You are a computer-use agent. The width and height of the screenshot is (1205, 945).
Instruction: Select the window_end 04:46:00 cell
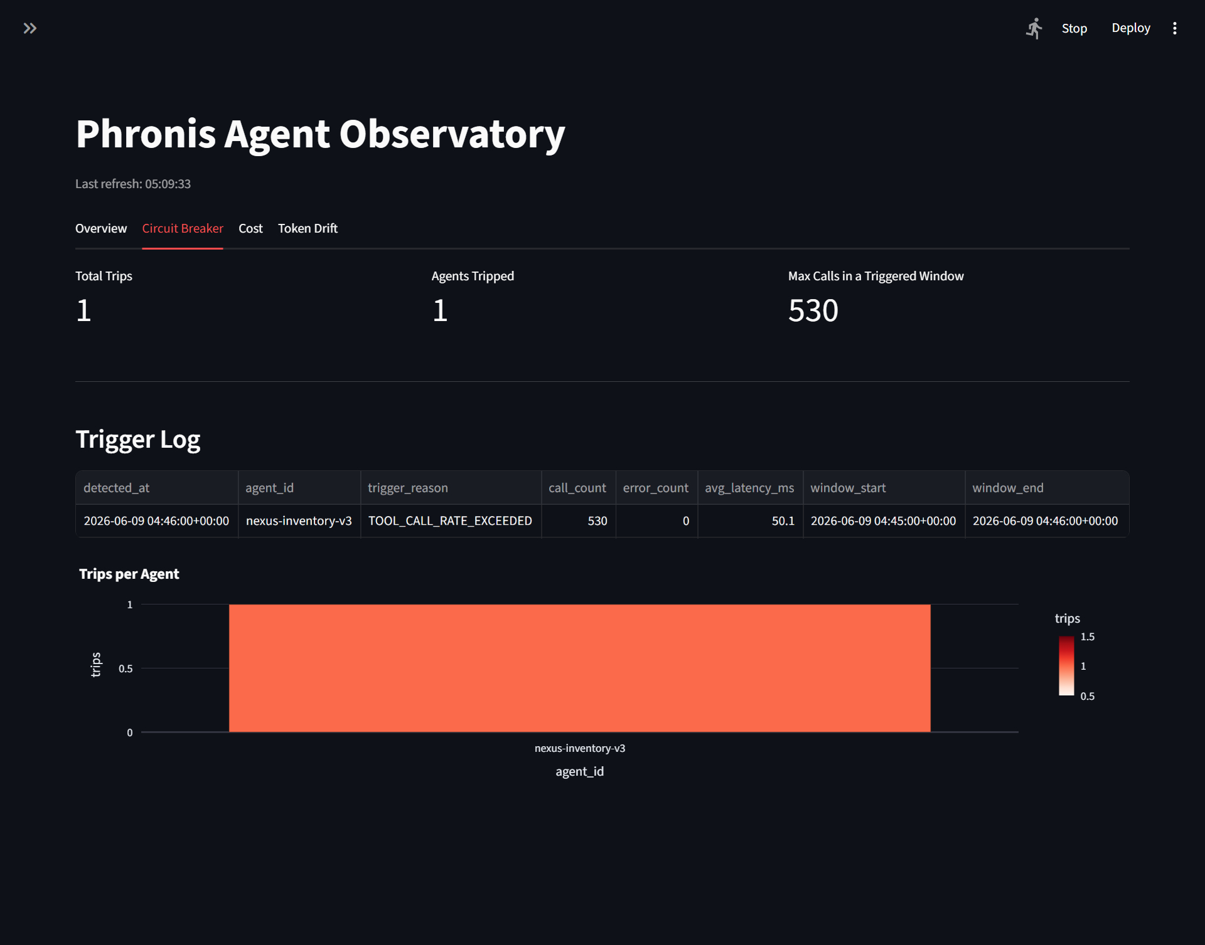click(1046, 521)
